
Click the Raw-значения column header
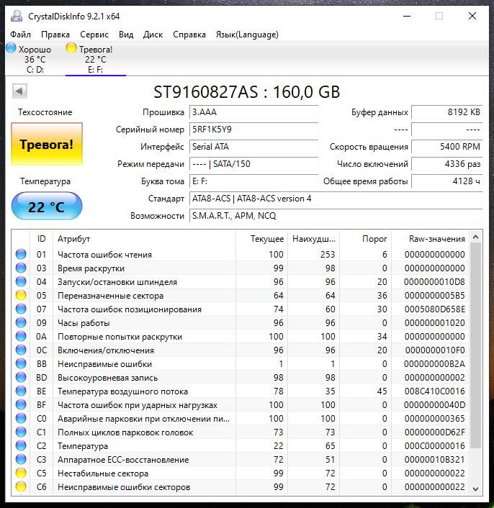pos(431,239)
